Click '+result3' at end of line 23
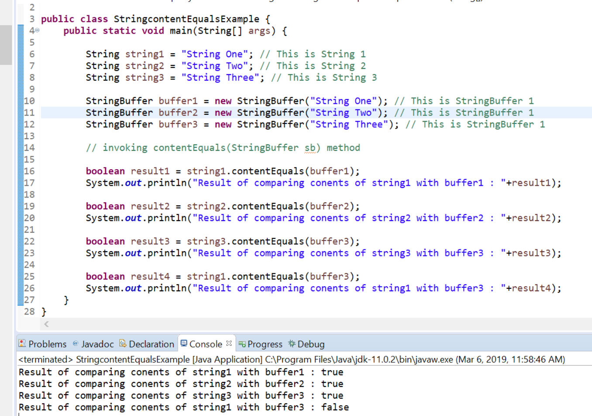The height and width of the screenshot is (416, 592). [x=528, y=253]
